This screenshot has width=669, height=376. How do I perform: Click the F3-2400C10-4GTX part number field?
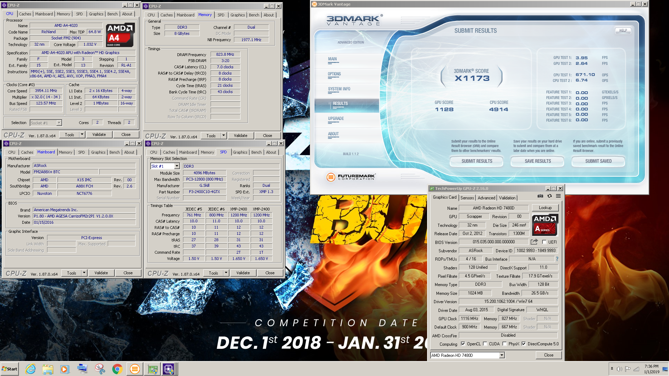[x=204, y=192]
